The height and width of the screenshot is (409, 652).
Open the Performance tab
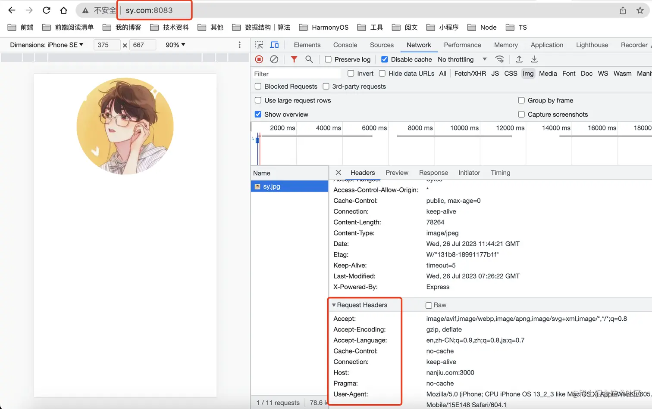coord(462,45)
